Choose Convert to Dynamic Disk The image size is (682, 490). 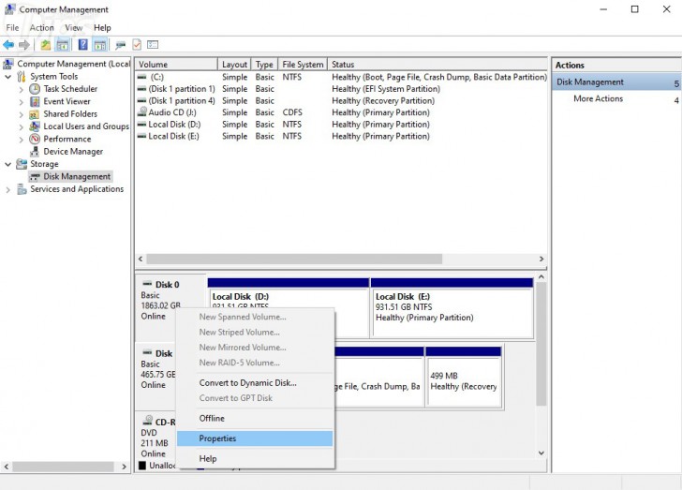[255, 383]
